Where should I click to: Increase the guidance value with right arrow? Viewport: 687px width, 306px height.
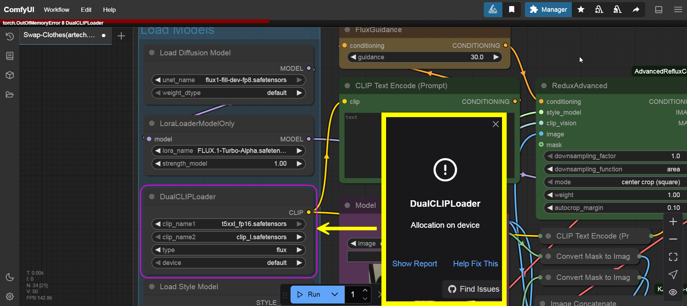[x=496, y=57]
